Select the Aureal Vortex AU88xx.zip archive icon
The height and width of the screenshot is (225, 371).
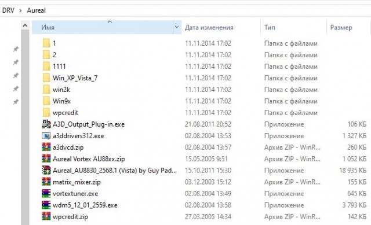[x=46, y=158]
